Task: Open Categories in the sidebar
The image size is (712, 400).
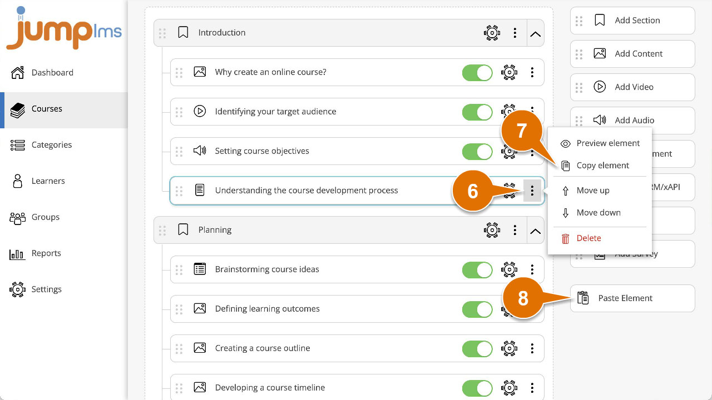Action: (x=64, y=145)
